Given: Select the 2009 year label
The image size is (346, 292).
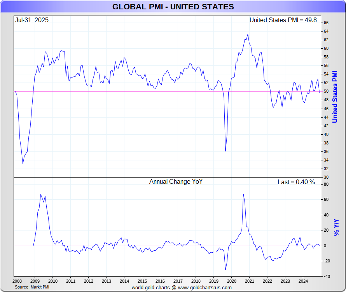Looking at the screenshot, I should pyautogui.click(x=35, y=281).
